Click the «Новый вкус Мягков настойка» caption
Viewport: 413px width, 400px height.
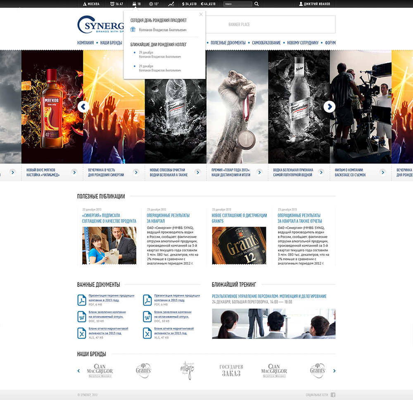pos(43,172)
